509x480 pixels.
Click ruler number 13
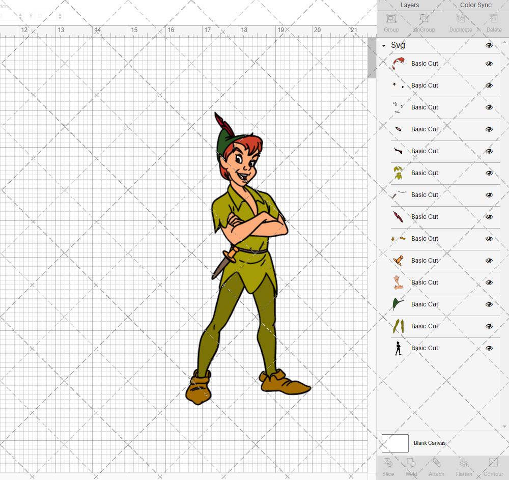61,30
